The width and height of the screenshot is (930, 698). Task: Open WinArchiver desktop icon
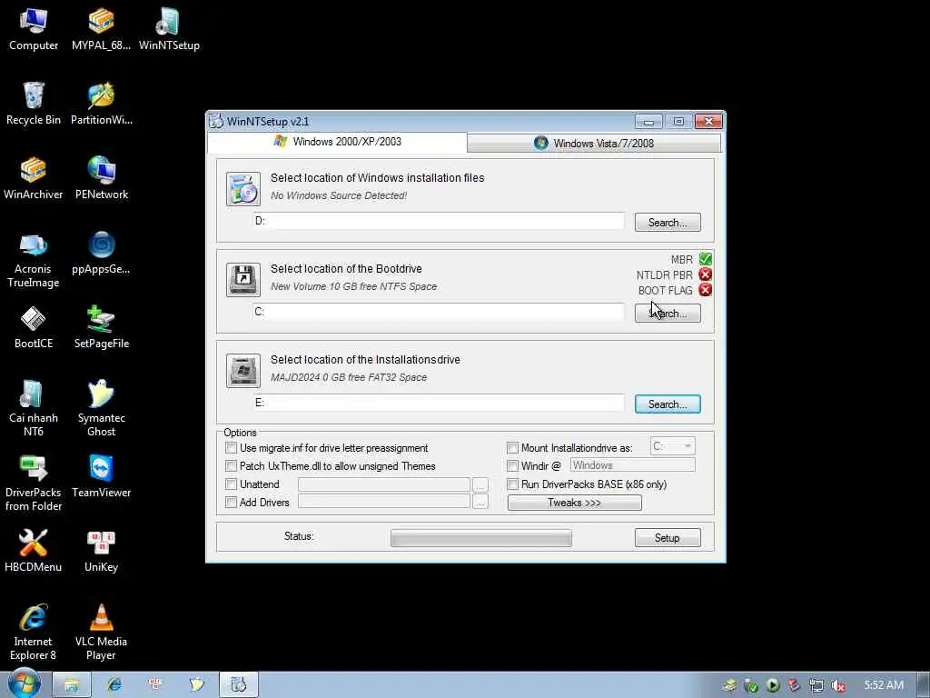tap(34, 179)
